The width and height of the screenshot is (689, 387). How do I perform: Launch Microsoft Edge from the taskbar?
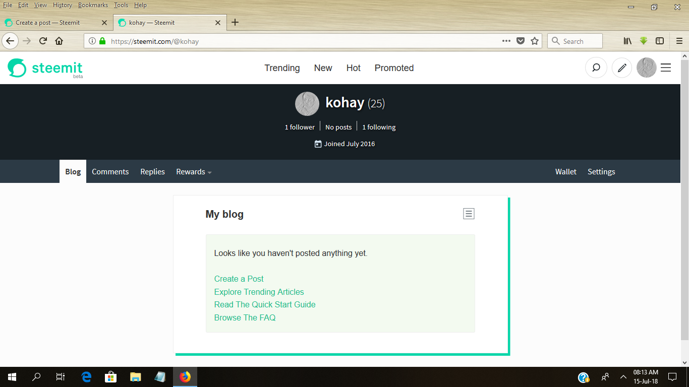point(86,376)
